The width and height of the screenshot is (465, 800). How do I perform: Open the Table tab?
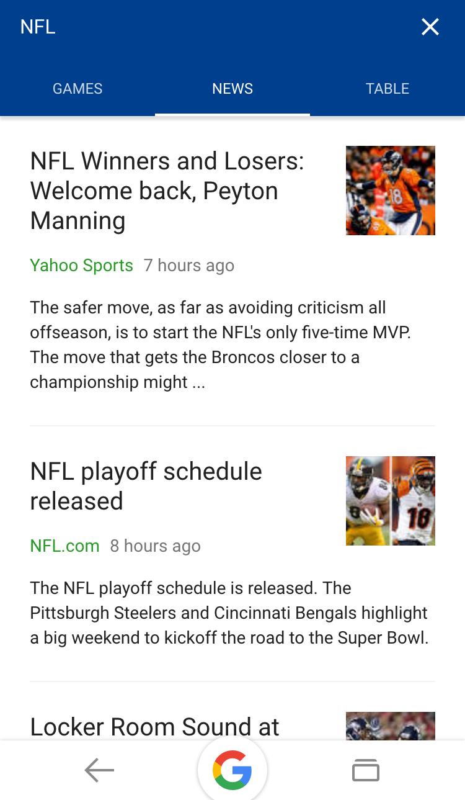[387, 89]
